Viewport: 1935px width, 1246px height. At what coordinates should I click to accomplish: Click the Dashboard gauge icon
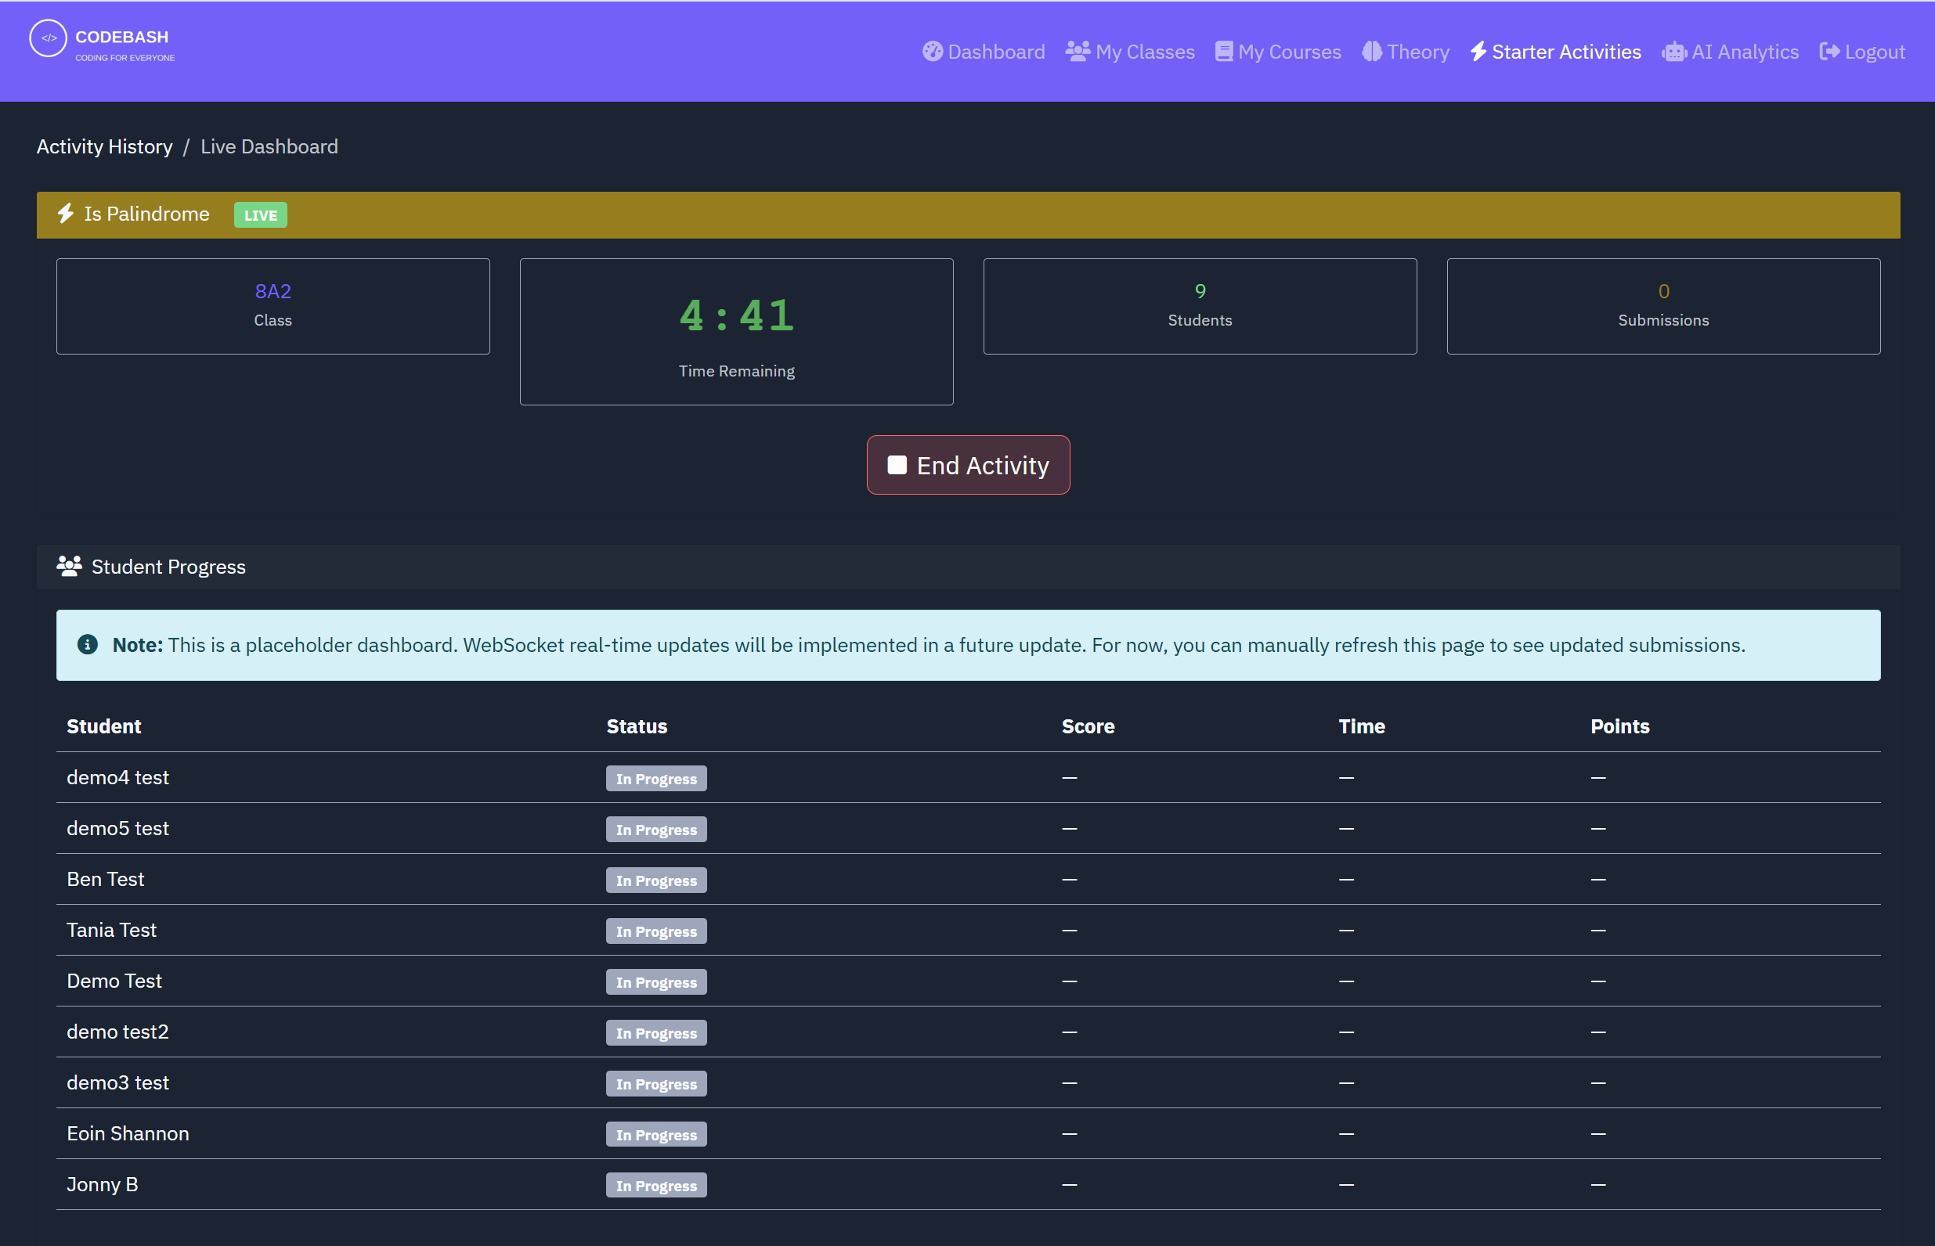click(x=933, y=52)
